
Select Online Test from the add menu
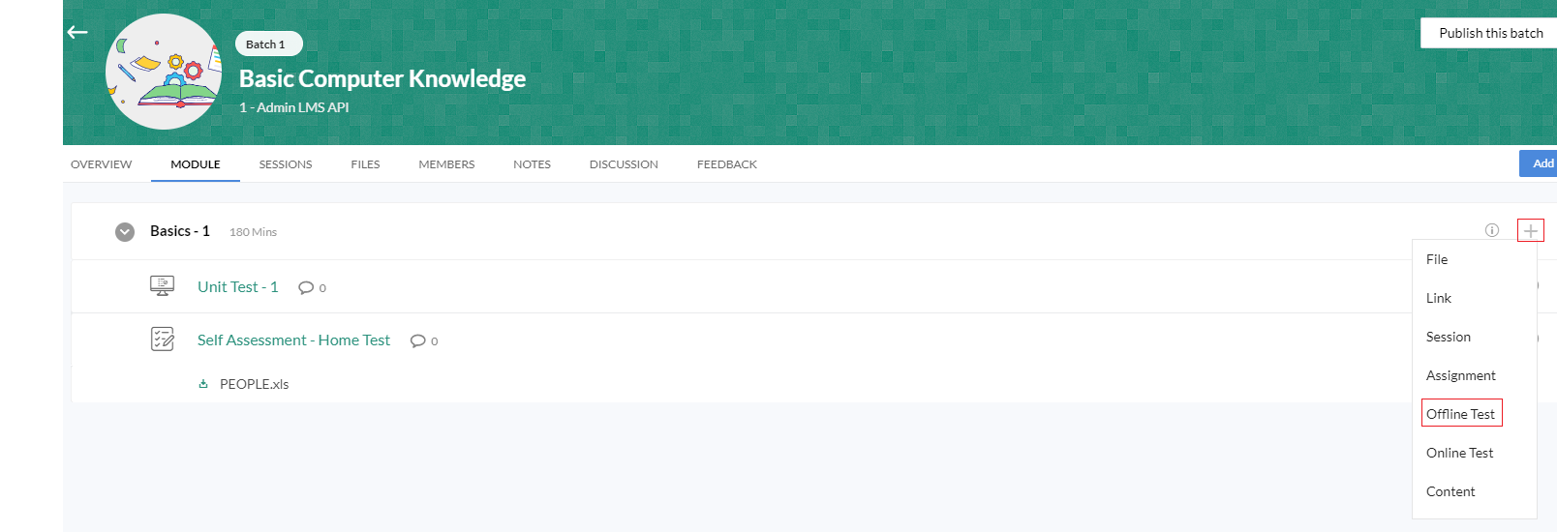[x=1459, y=453]
